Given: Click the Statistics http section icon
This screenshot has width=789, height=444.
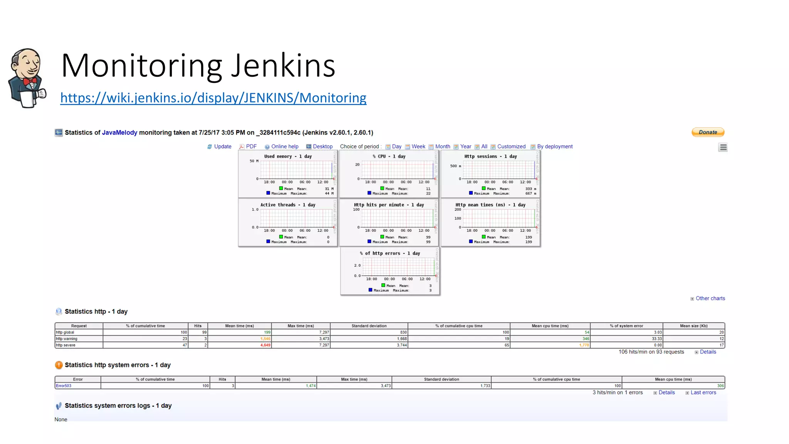Looking at the screenshot, I should point(59,311).
